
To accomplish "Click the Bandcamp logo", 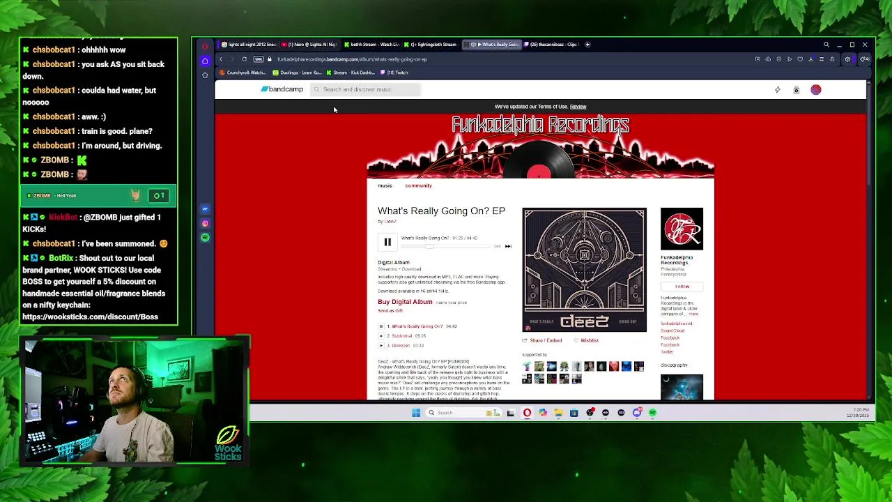I will (282, 89).
